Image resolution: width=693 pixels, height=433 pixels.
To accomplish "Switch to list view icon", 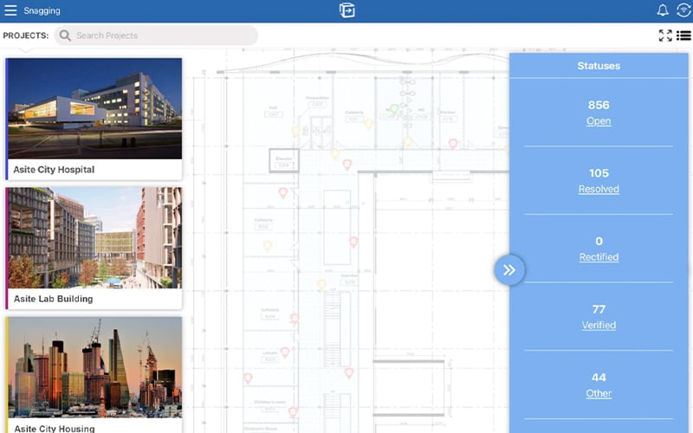I will 683,36.
